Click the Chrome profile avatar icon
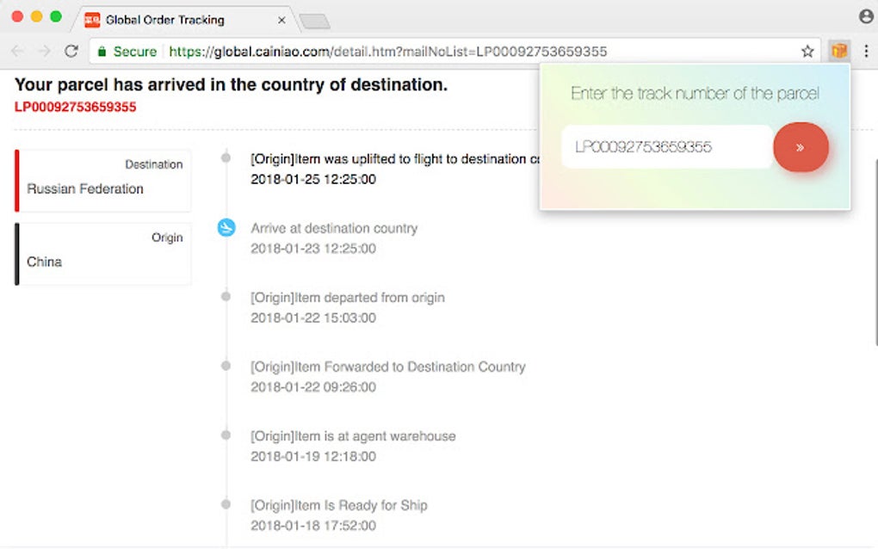The width and height of the screenshot is (878, 549). click(866, 17)
